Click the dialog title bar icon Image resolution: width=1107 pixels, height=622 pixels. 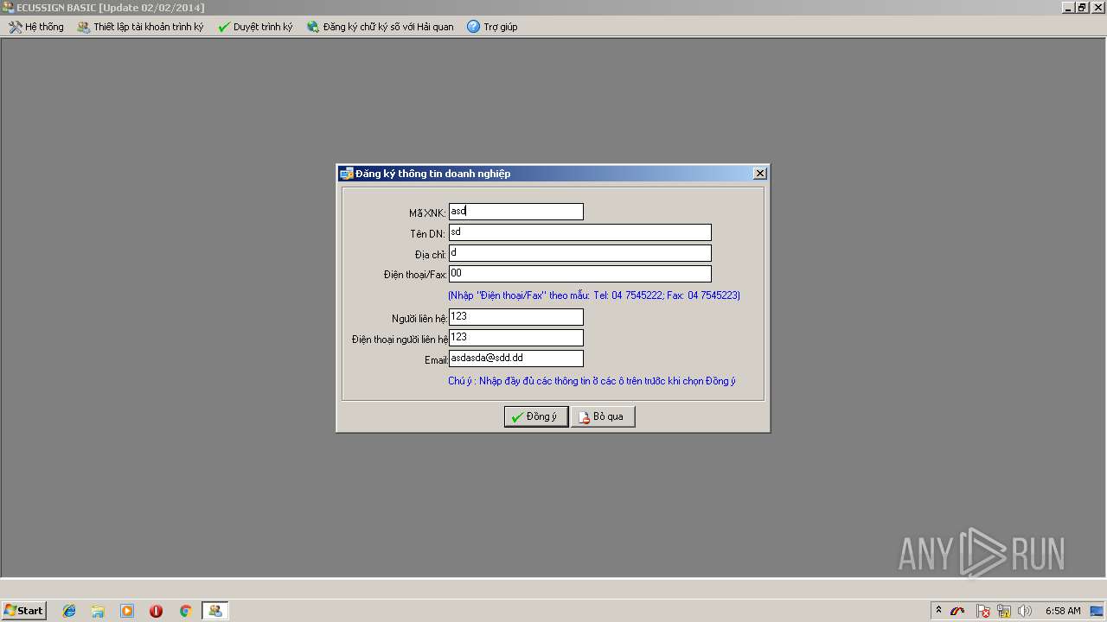click(346, 174)
